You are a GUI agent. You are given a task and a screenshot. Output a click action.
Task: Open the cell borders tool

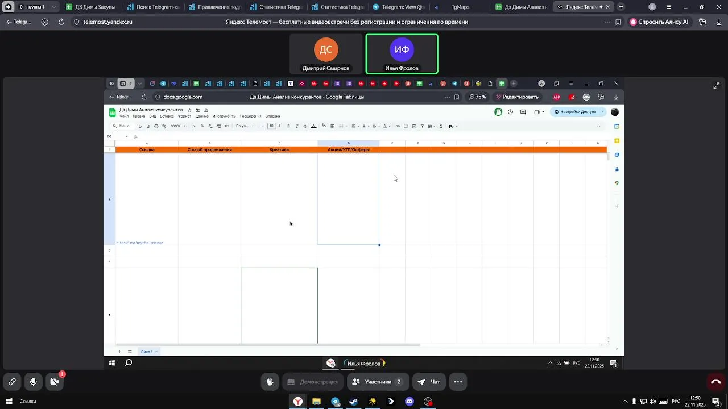[x=333, y=126]
